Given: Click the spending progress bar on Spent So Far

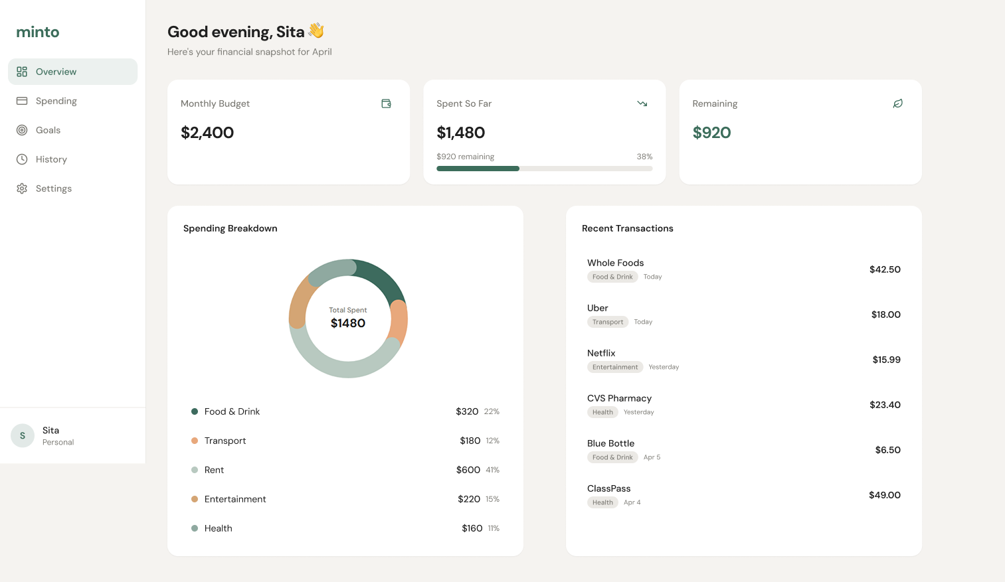Looking at the screenshot, I should pos(544,168).
